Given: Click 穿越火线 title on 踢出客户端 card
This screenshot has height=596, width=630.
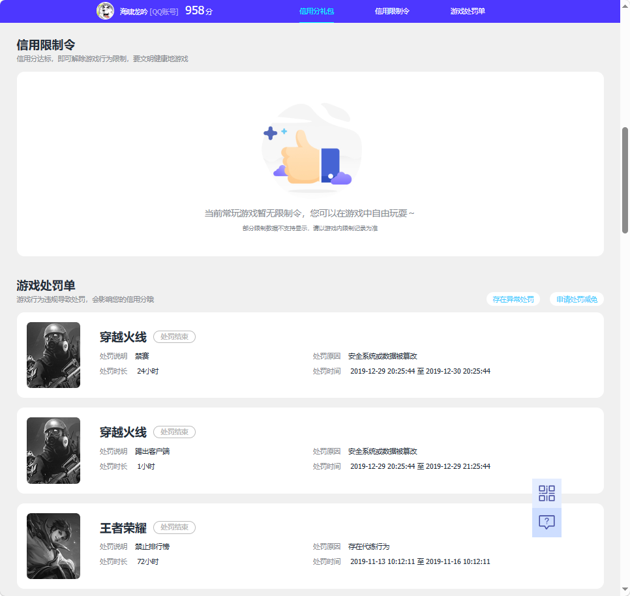Looking at the screenshot, I should [123, 432].
